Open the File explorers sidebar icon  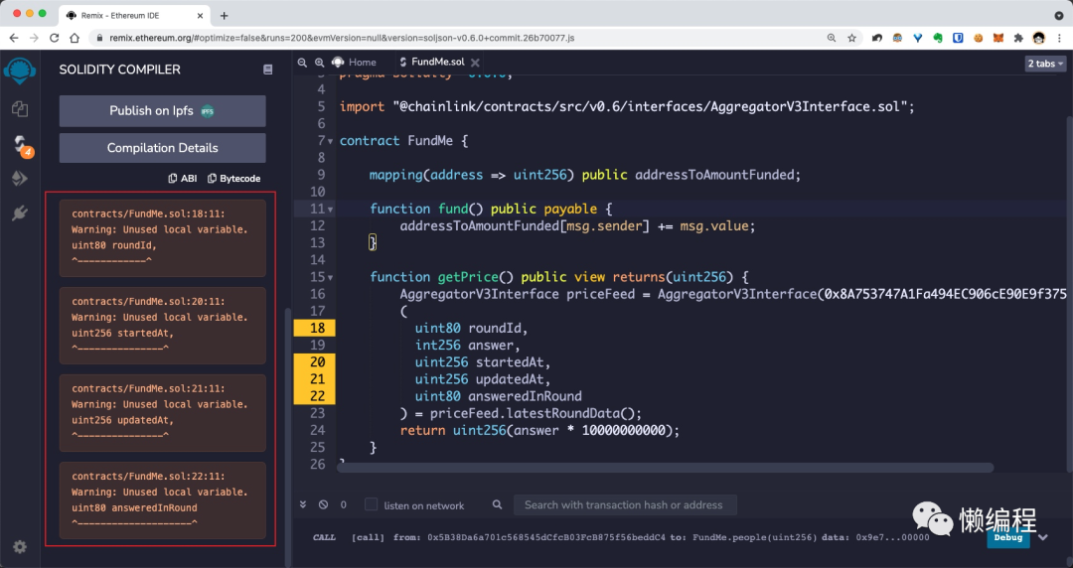(20, 109)
